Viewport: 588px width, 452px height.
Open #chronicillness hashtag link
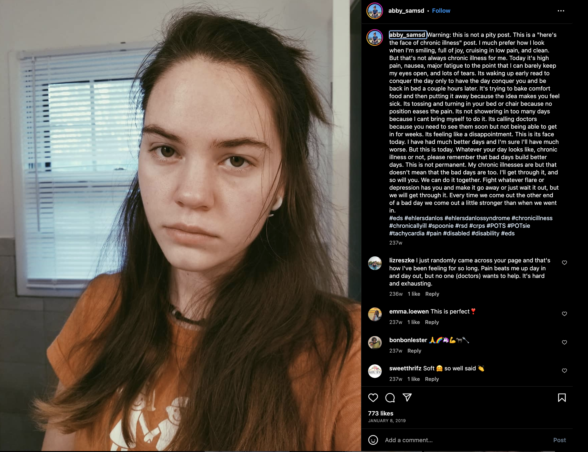coord(532,218)
